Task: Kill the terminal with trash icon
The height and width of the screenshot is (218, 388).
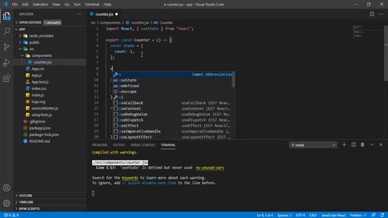Action: click(x=363, y=145)
